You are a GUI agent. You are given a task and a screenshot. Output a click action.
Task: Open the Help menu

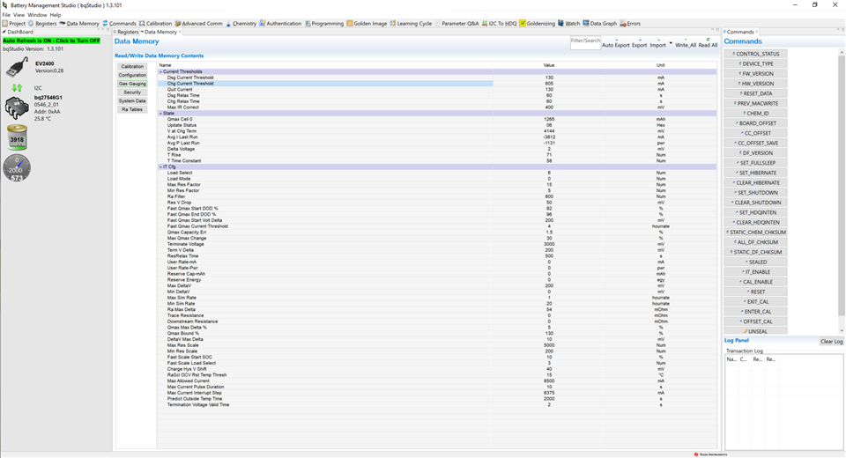(x=56, y=15)
